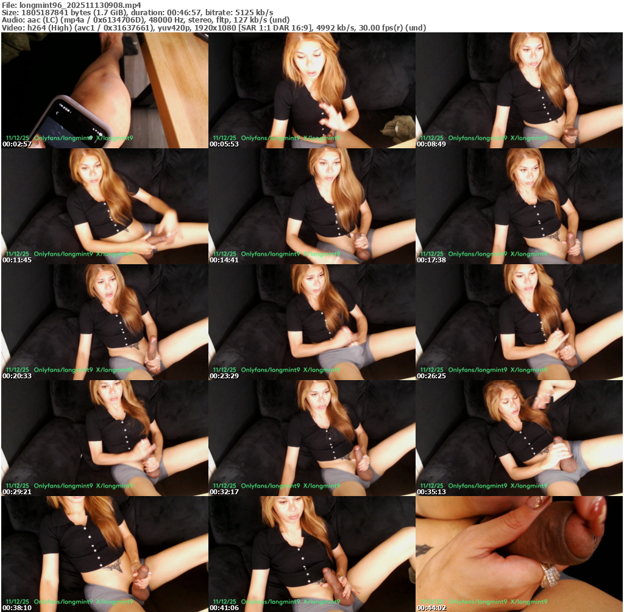Click the thumbnail at 00:08:49

(519, 90)
